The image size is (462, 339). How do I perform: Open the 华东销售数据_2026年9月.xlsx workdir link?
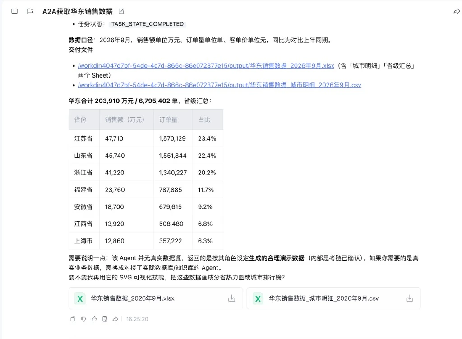click(x=206, y=66)
